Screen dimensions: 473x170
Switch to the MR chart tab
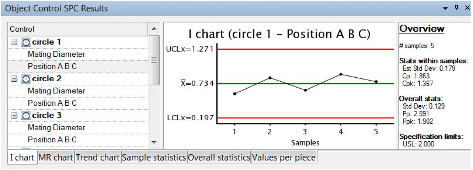coord(56,157)
